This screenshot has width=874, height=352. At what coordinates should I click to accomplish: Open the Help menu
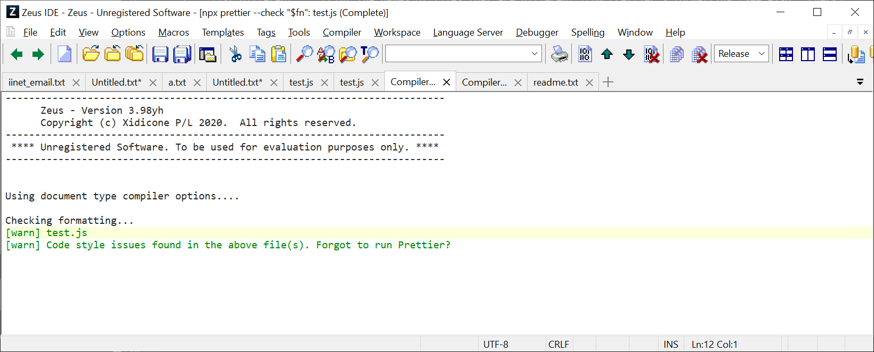675,32
